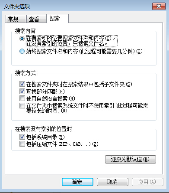The image size is (169, 193).
Task: Uncheck 包括系统目录 checkbox
Action: point(22,137)
